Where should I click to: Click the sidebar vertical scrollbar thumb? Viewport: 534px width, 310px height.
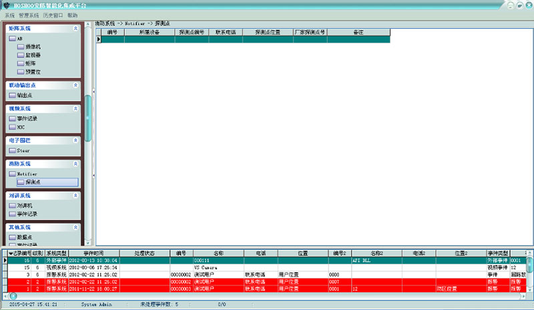tap(87, 118)
